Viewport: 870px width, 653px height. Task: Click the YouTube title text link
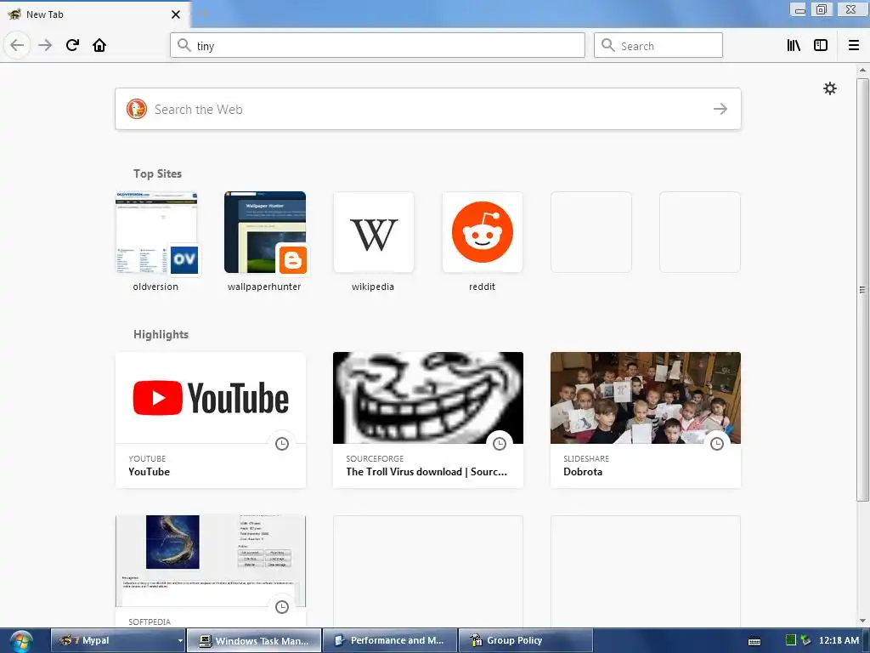tap(150, 471)
